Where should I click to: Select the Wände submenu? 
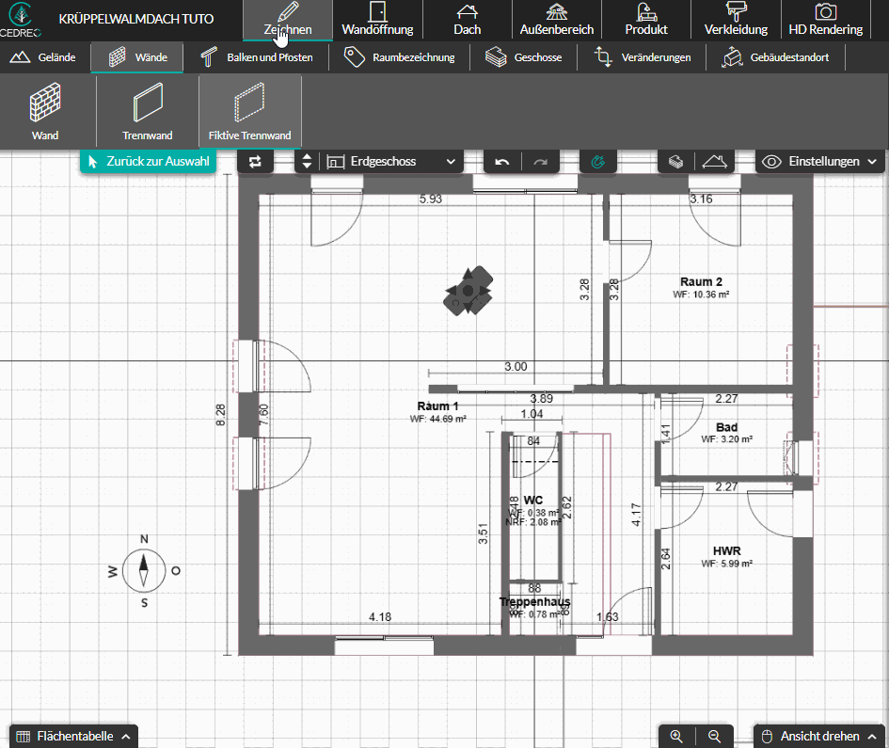click(137, 57)
